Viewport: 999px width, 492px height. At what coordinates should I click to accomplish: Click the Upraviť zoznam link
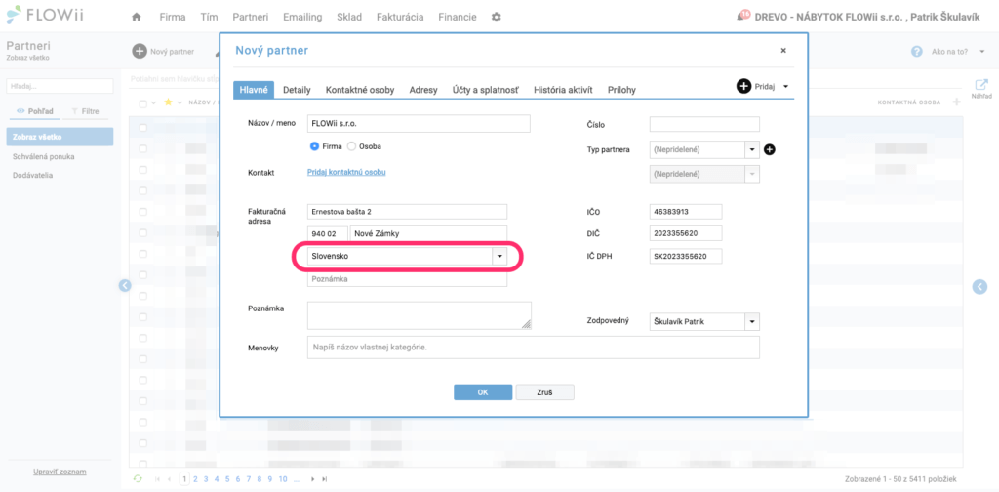[x=60, y=471]
